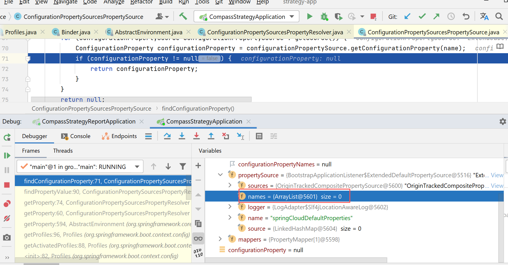
Task: Start debugging with the bug icon
Action: (324, 17)
